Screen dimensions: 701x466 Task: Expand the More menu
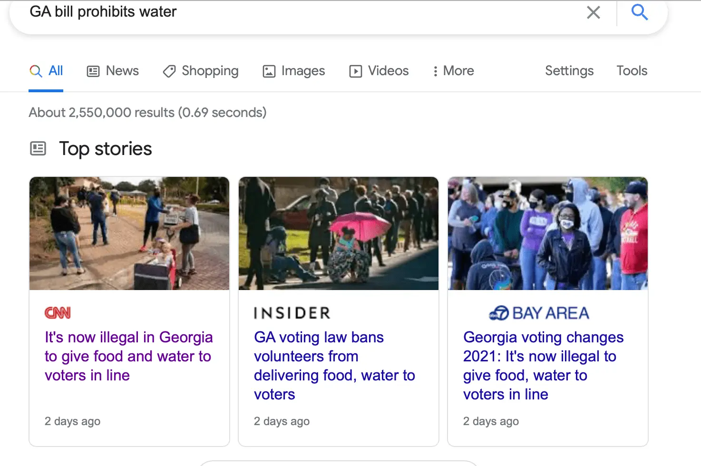click(x=453, y=71)
